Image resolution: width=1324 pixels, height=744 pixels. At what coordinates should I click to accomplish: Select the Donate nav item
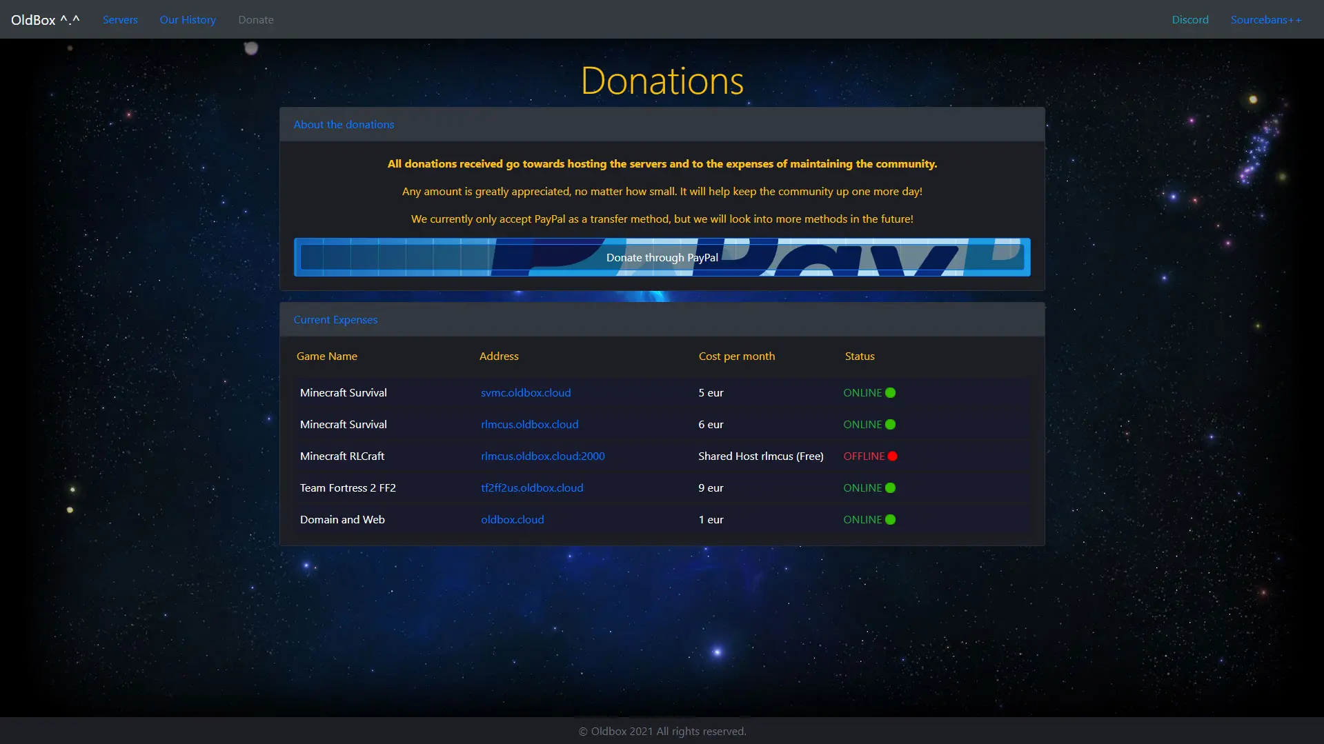pyautogui.click(x=256, y=20)
